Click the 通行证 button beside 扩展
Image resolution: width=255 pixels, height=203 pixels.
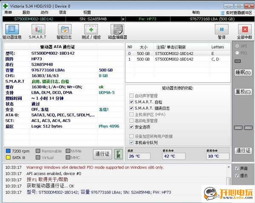pos(102,154)
